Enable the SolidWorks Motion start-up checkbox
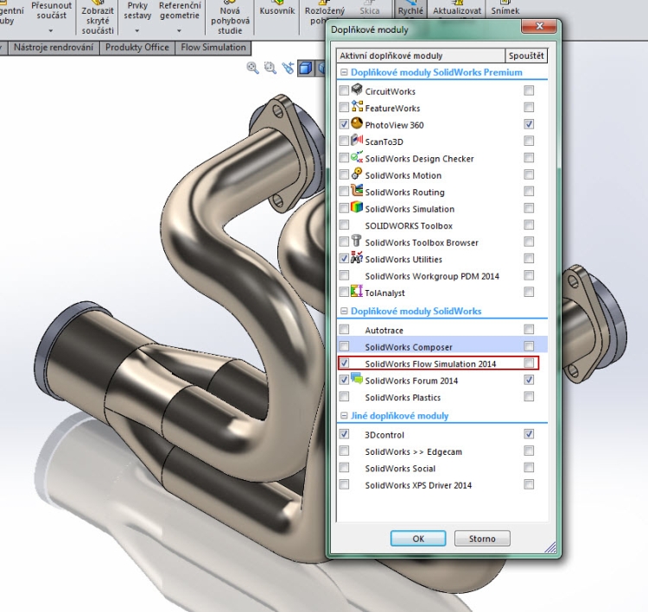This screenshot has height=612, width=648. point(529,174)
